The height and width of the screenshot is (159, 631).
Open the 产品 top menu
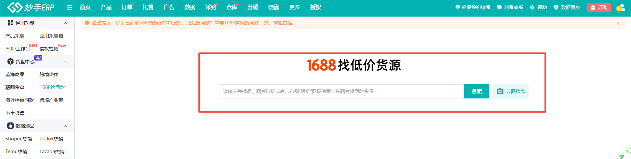pos(106,7)
